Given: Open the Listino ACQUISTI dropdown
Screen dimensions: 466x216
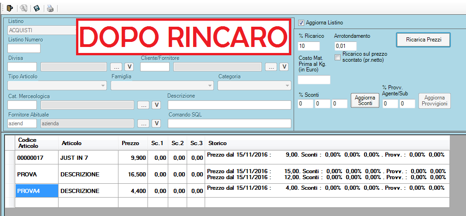Looking at the screenshot, I should [42, 30].
